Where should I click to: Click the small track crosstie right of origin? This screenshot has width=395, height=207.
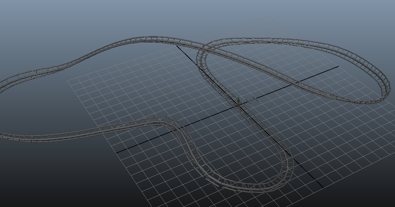(x=248, y=101)
